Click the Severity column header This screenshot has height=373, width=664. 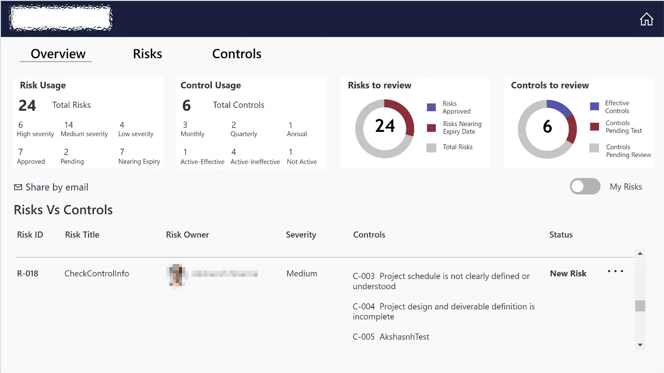coord(300,235)
